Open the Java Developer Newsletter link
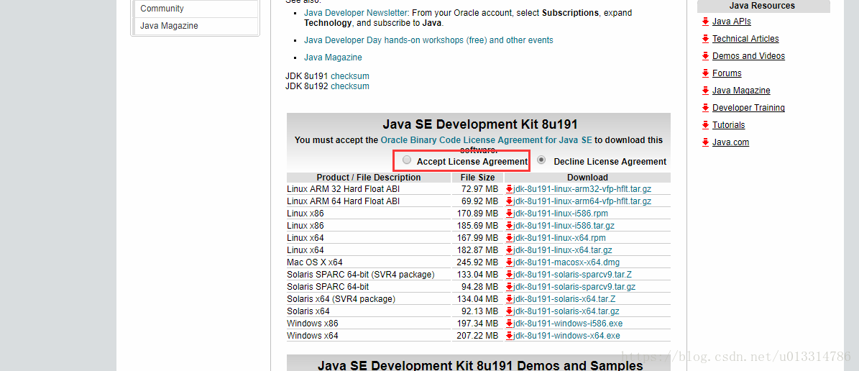This screenshot has height=371, width=859. [x=356, y=13]
